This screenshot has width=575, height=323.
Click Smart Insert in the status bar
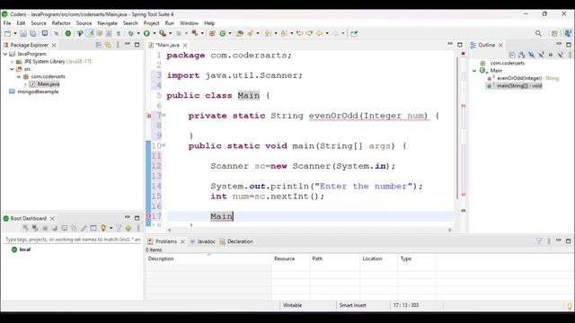(x=352, y=305)
